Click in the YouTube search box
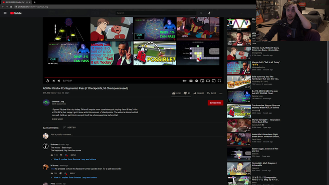Screen dimensions: 329x185 [156, 13]
